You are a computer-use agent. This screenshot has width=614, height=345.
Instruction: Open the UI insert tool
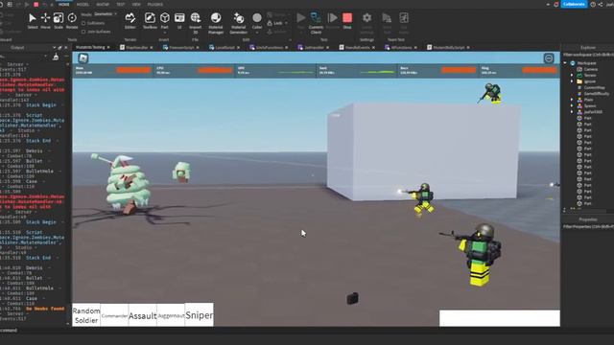tap(179, 21)
